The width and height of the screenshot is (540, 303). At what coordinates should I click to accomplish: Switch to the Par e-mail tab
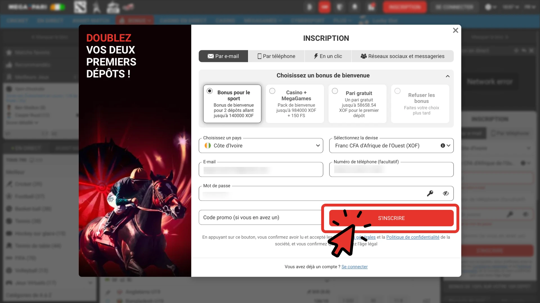pyautogui.click(x=223, y=56)
